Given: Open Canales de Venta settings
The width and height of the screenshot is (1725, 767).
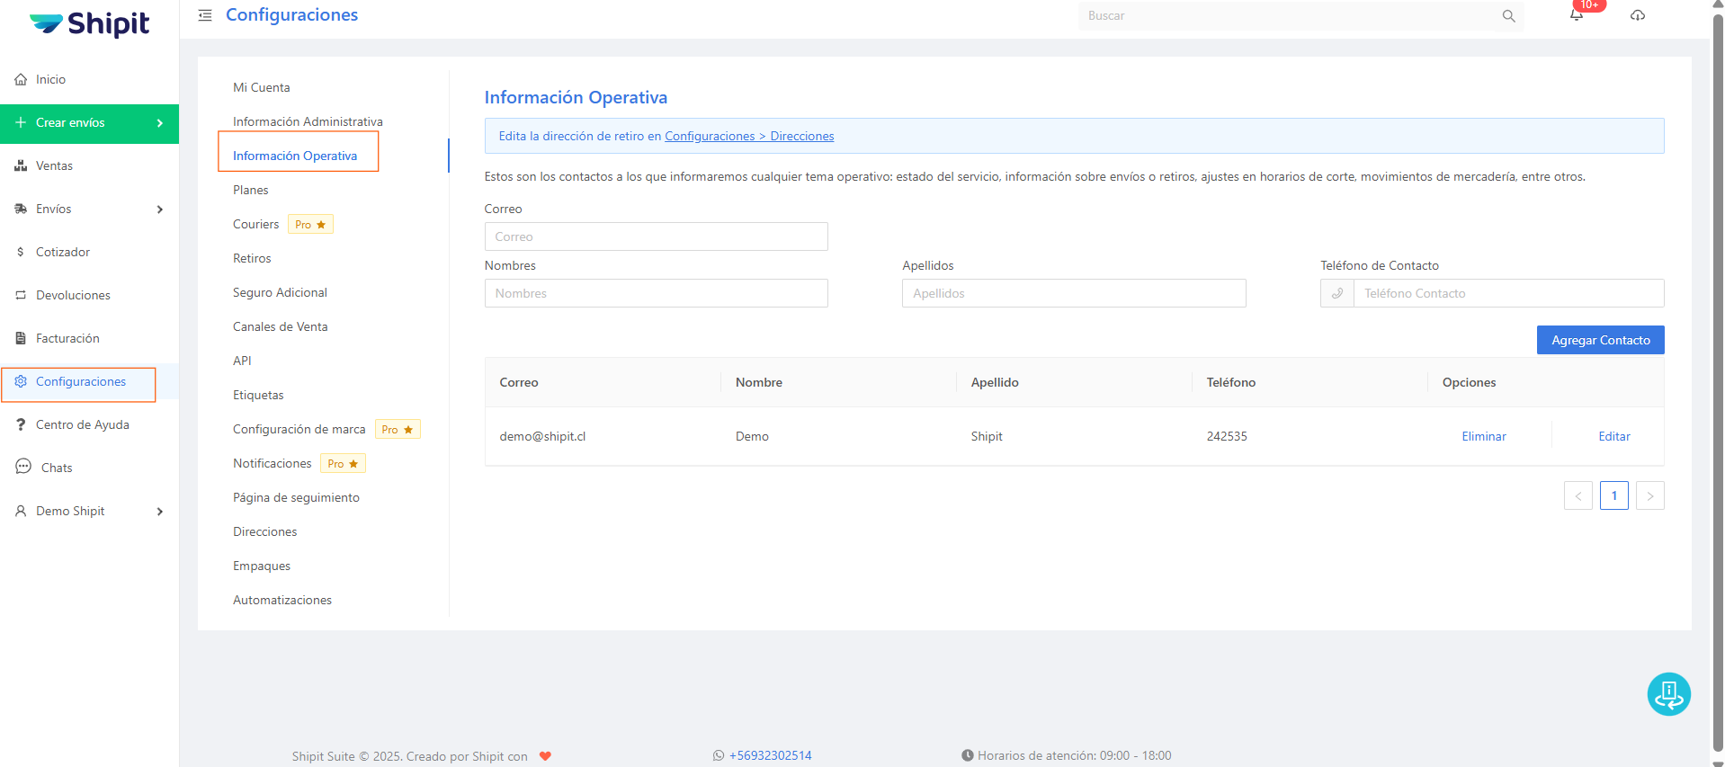Looking at the screenshot, I should point(280,326).
